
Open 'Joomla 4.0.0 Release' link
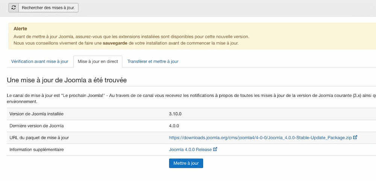coord(190,149)
